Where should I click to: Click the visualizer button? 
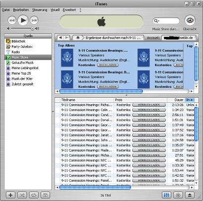click(178, 195)
